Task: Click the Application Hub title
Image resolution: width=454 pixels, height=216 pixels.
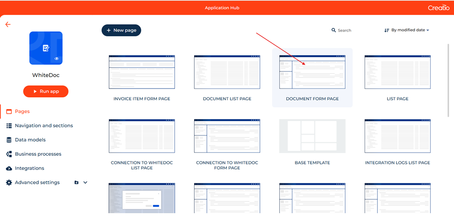Action: coord(222,8)
